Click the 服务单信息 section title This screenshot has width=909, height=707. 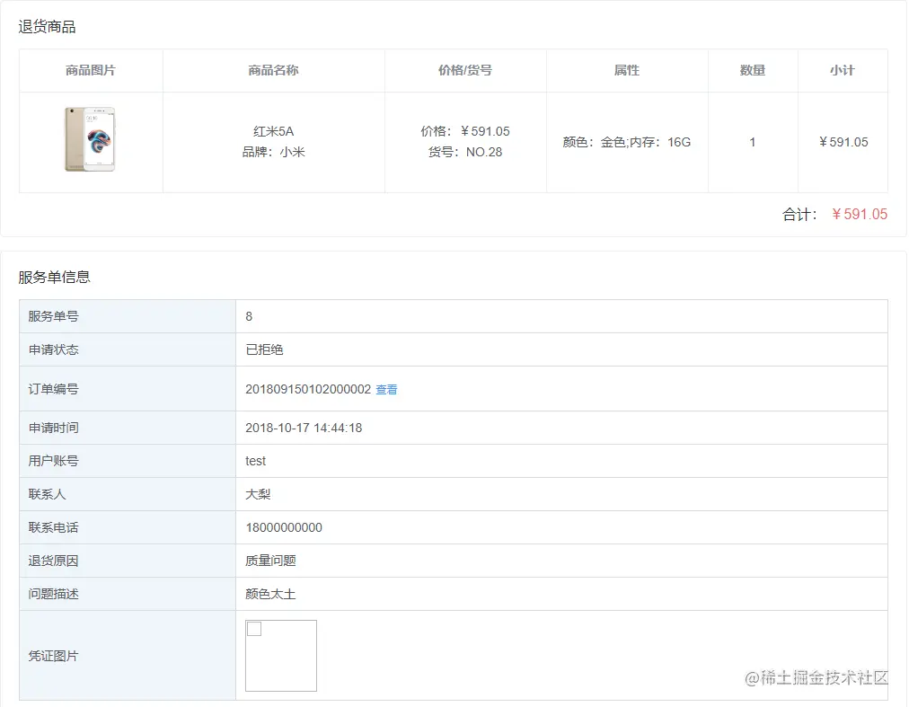[54, 278]
